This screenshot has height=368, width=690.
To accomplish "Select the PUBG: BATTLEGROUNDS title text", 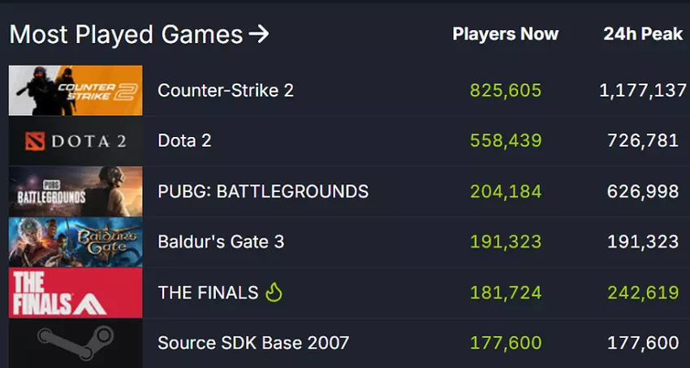I will 263,191.
